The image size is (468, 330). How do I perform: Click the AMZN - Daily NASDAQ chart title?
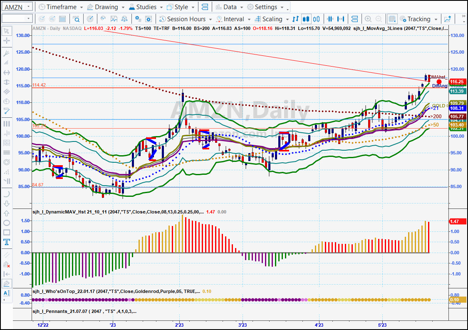click(57, 28)
